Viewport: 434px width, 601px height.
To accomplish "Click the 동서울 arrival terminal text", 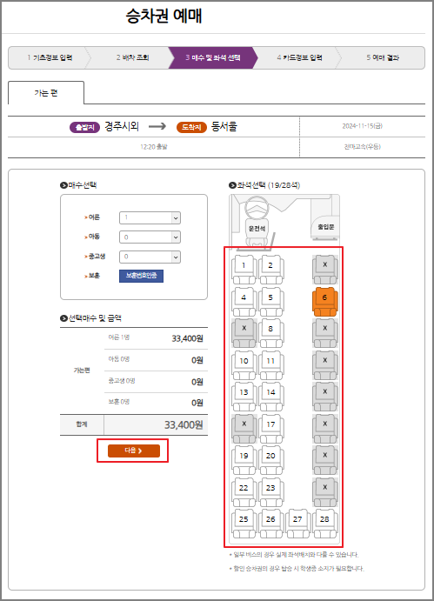I will click(224, 126).
